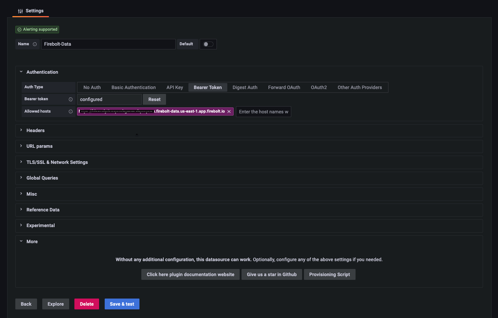Click the Alerting supported badge

[37, 29]
